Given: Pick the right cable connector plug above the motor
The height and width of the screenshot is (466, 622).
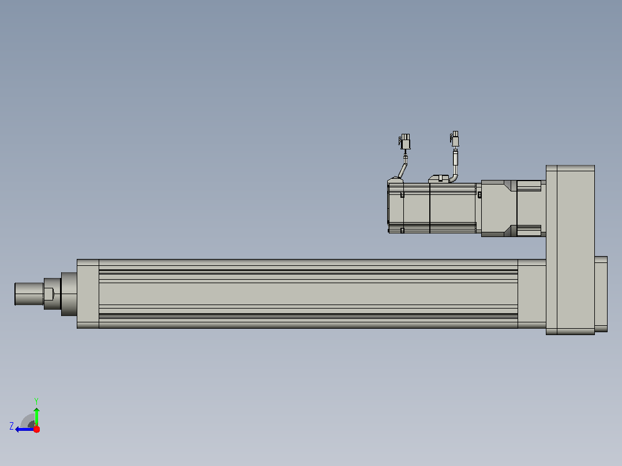Looking at the screenshot, I should click(455, 139).
